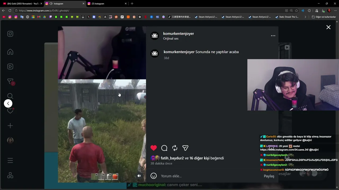Open the emoji picker for comments
This screenshot has height=190, width=339.
coord(154,176)
